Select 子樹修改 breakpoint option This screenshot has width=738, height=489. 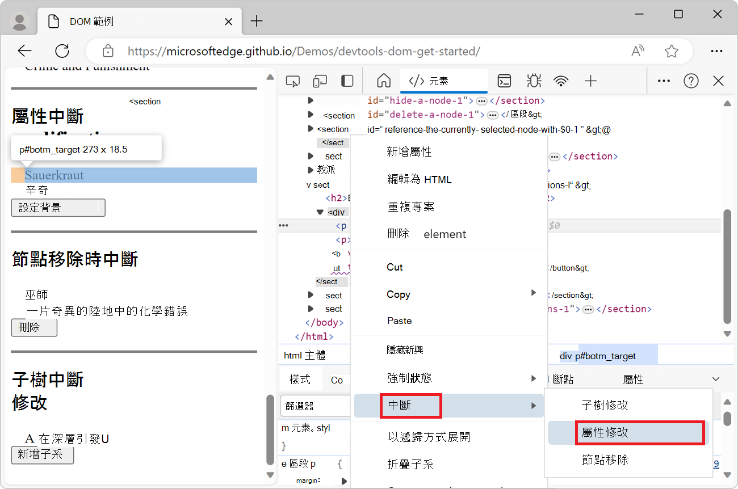pyautogui.click(x=628, y=405)
